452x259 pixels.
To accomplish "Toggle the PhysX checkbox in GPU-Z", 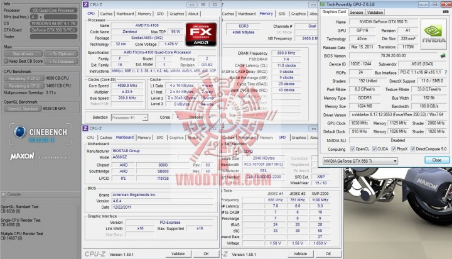I will tap(394, 149).
